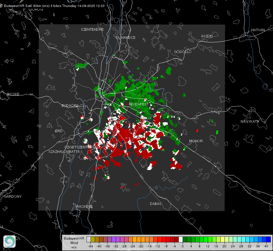Select the pale yellow swatch above 20

pos(223,240)
